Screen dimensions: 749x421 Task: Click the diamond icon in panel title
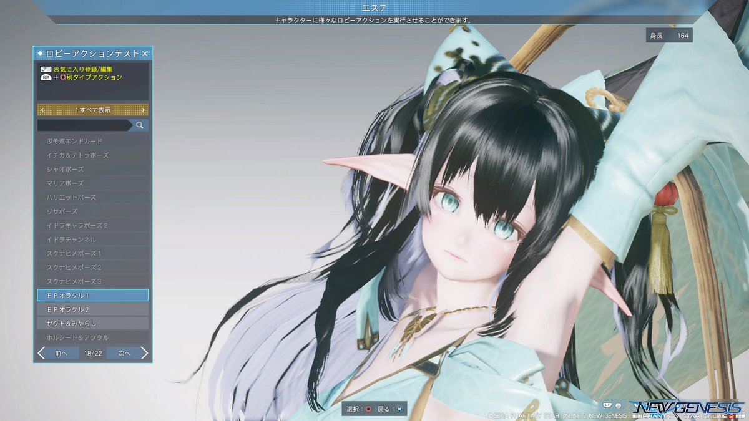click(41, 54)
